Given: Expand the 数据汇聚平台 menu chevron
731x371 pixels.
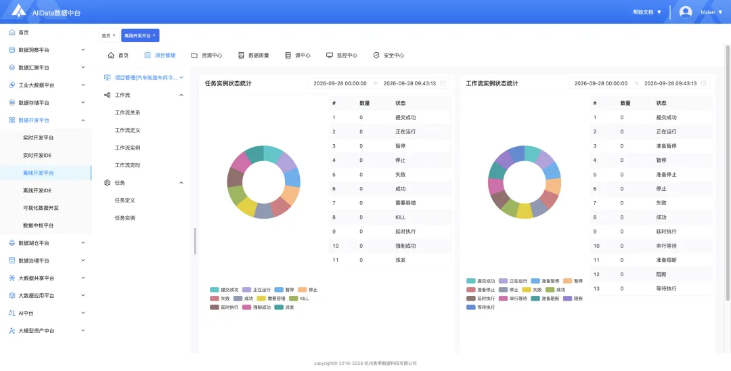Looking at the screenshot, I should click(x=83, y=68).
